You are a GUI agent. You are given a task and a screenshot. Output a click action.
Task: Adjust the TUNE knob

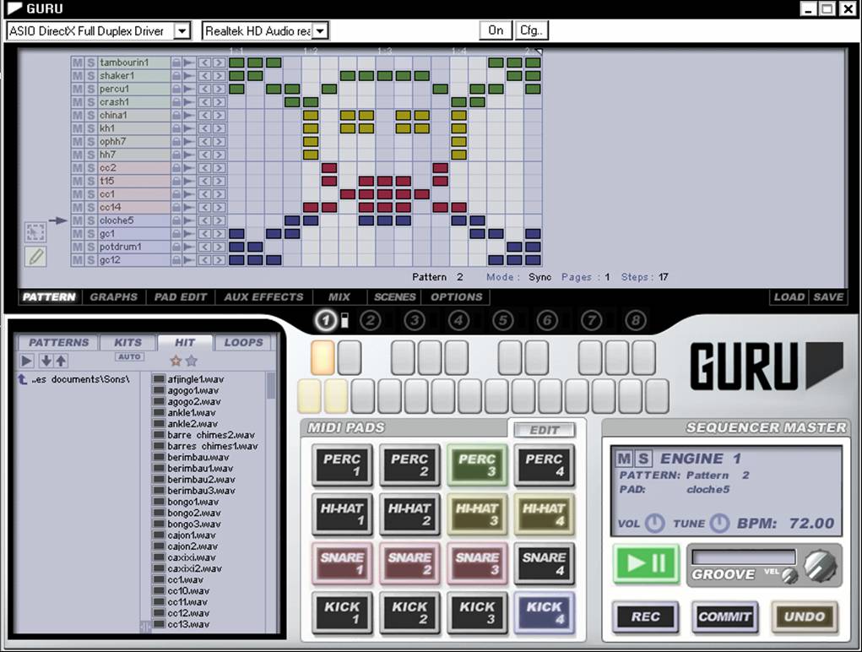pyautogui.click(x=719, y=523)
